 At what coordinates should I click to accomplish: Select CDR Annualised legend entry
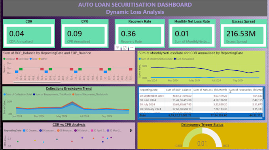pos(184,59)
